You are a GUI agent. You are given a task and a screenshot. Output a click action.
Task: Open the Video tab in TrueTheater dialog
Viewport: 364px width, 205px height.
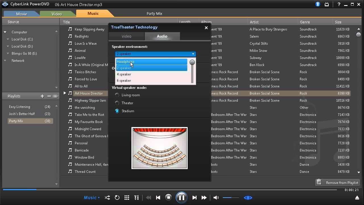pos(127,36)
